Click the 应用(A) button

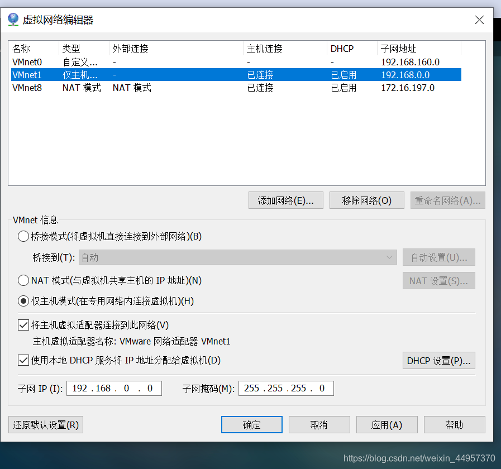click(x=387, y=424)
